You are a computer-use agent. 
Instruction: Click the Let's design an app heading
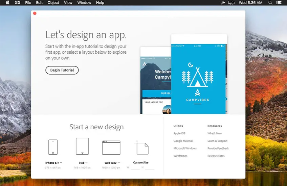(86, 35)
